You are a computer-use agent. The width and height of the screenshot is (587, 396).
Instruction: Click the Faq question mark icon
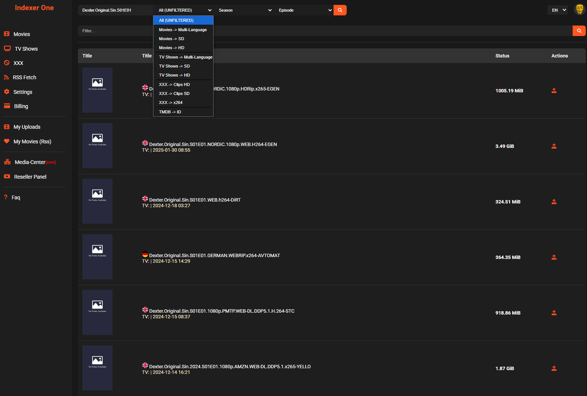5,197
